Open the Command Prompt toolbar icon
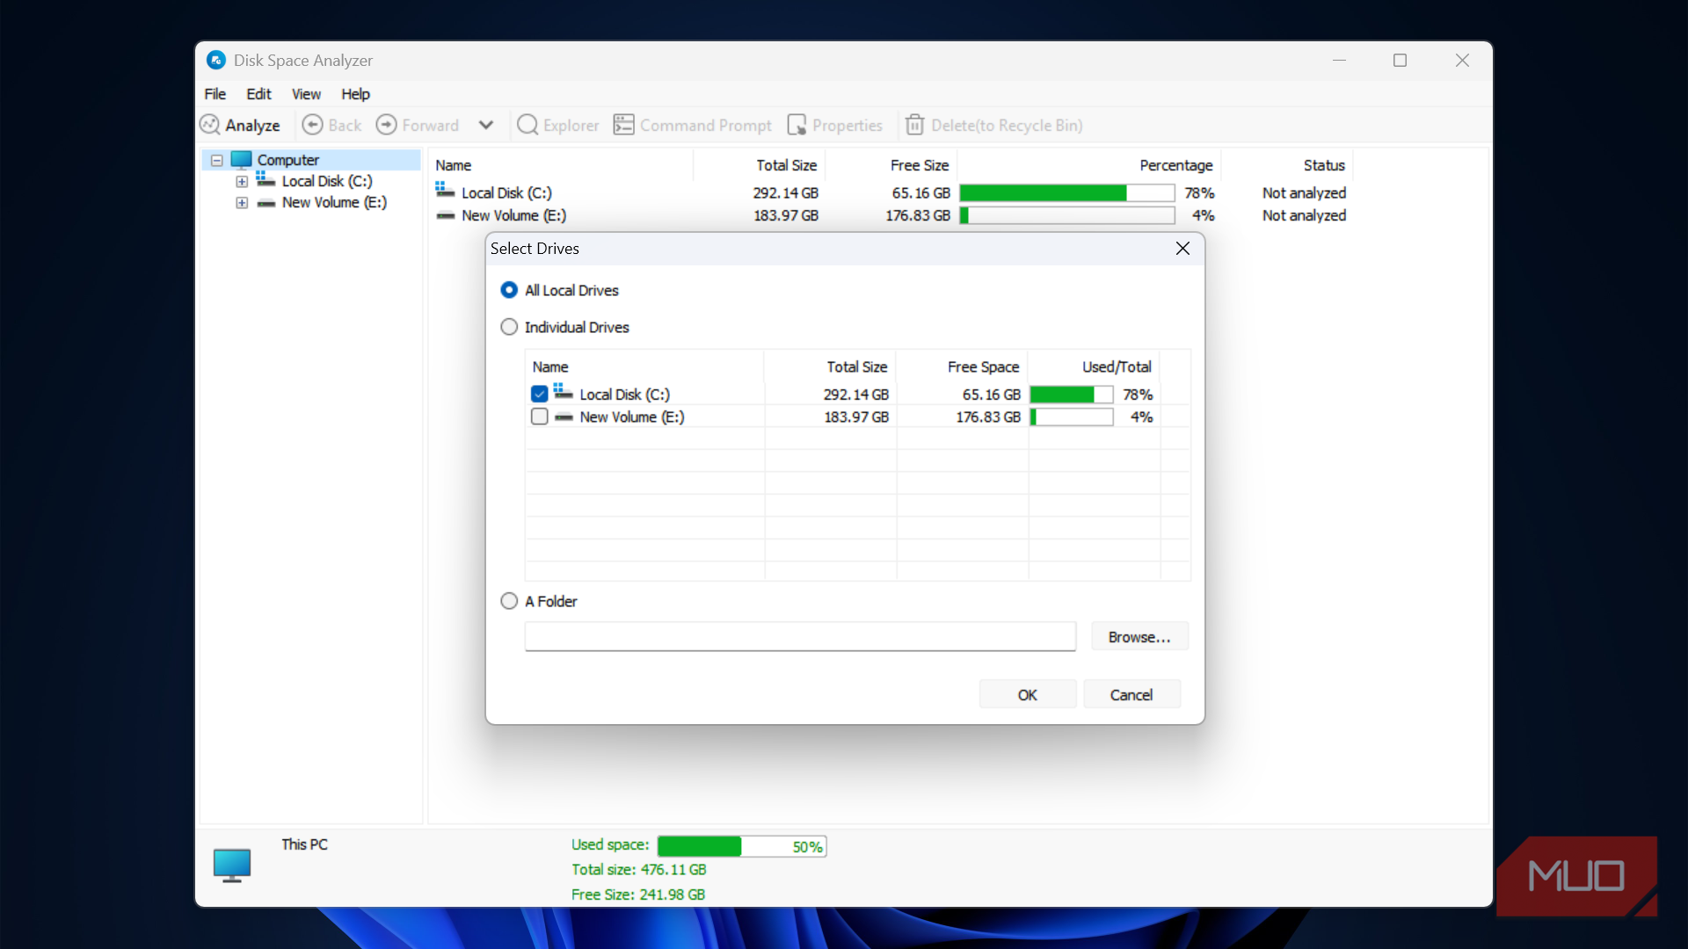This screenshot has width=1688, height=949. tap(623, 125)
